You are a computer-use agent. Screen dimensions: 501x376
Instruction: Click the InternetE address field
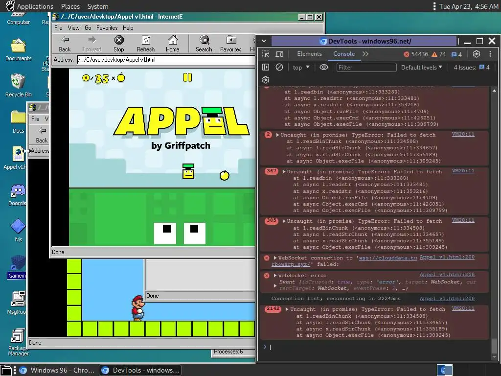tap(166, 60)
